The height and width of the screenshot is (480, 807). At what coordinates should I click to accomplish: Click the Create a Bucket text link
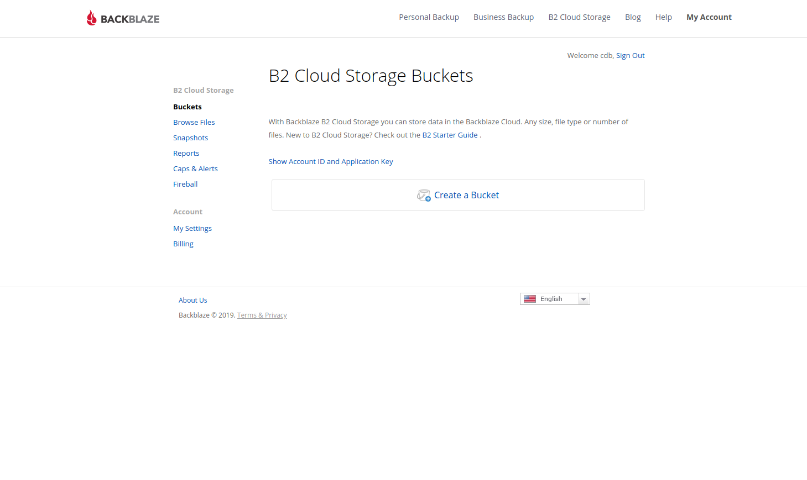tap(466, 195)
